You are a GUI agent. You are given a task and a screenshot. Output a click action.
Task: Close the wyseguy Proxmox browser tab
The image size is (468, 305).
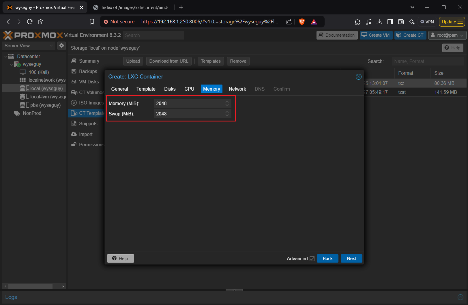point(81,8)
